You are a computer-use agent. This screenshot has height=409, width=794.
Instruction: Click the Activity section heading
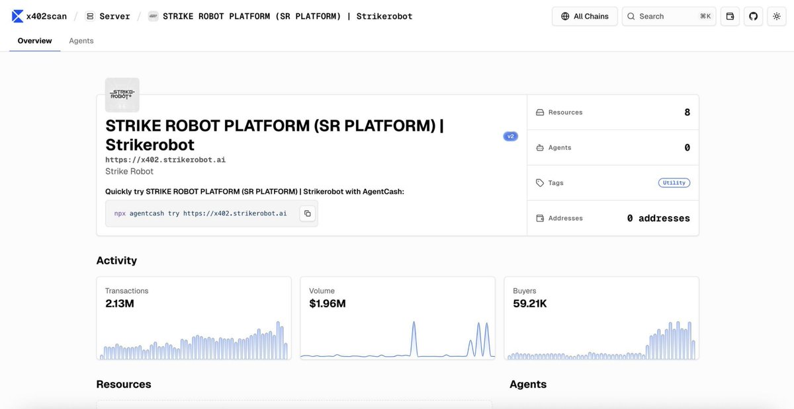click(x=116, y=260)
